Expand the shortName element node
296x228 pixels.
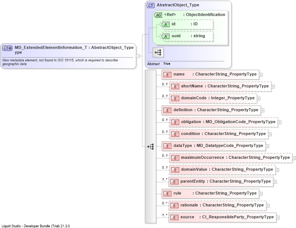(x=273, y=87)
